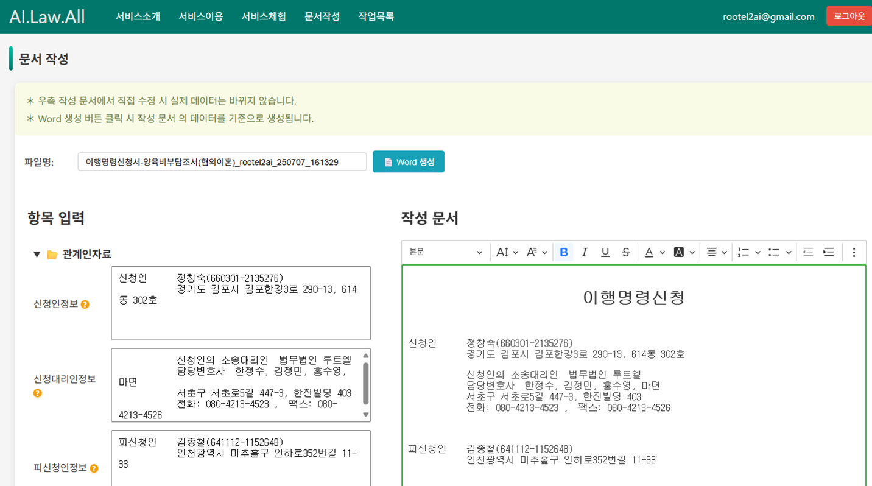The height and width of the screenshot is (486, 872).
Task: Click '신청인의 소송대리인 법무법인 루트엘' in document editor
Action: coord(554,375)
